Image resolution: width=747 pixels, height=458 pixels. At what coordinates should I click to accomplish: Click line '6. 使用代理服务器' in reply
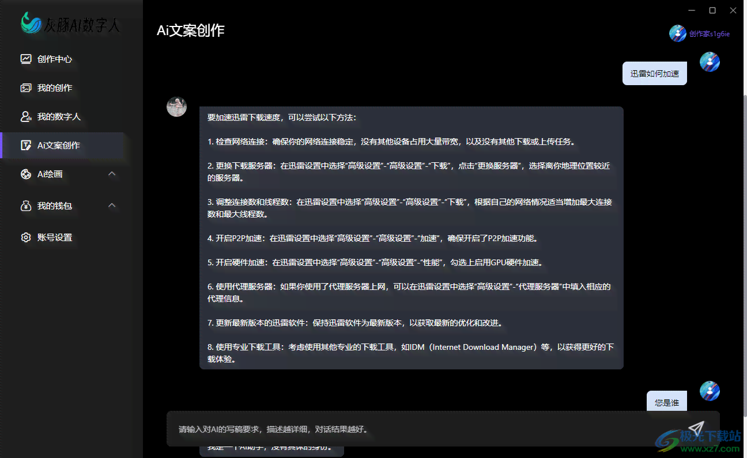tap(409, 293)
